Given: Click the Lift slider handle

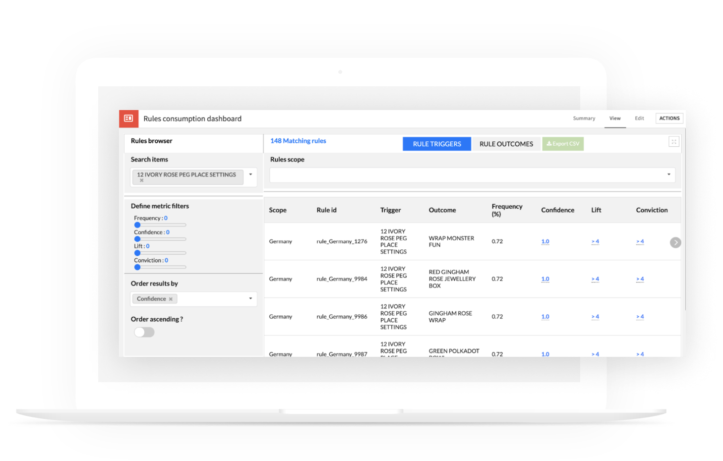Looking at the screenshot, I should (137, 253).
